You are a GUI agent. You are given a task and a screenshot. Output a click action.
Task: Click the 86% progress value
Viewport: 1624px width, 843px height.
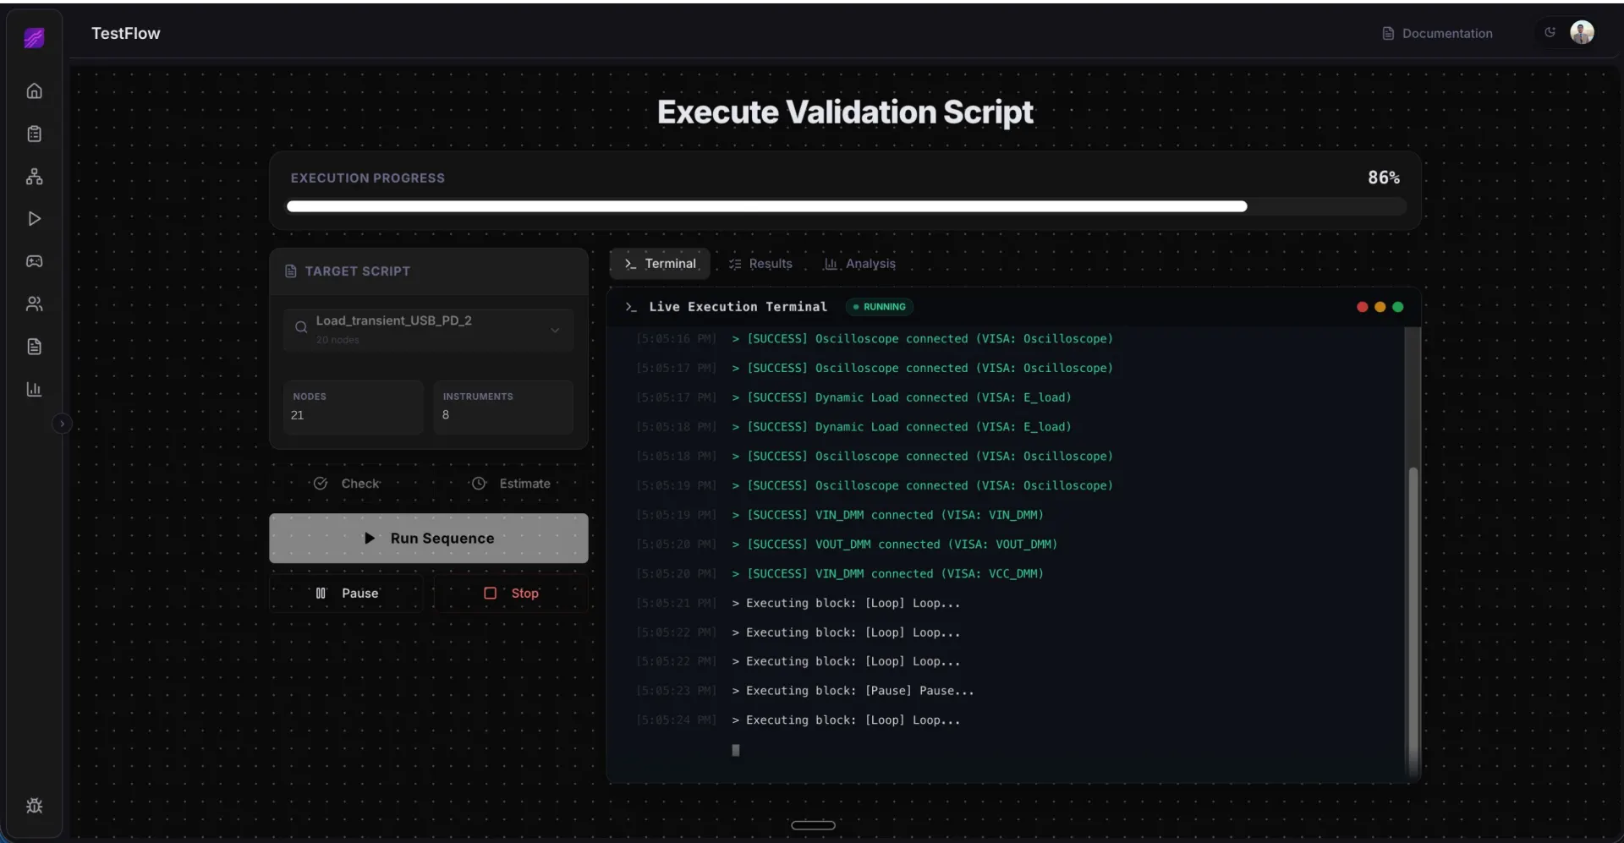tap(1384, 178)
